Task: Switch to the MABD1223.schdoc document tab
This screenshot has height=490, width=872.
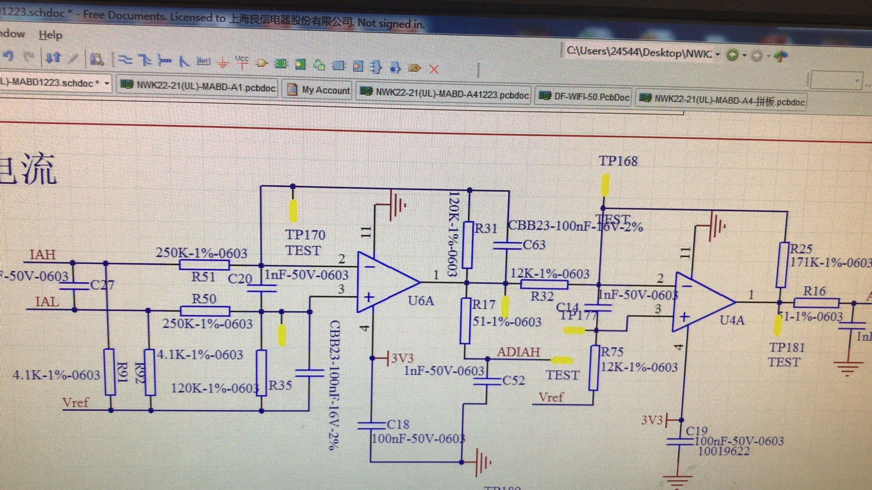Action: 55,83
